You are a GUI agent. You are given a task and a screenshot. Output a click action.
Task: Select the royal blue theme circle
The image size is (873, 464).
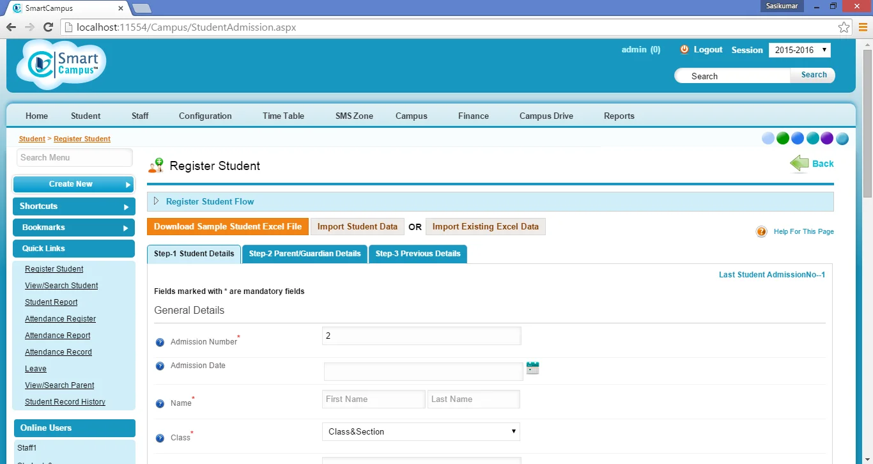pyautogui.click(x=798, y=138)
